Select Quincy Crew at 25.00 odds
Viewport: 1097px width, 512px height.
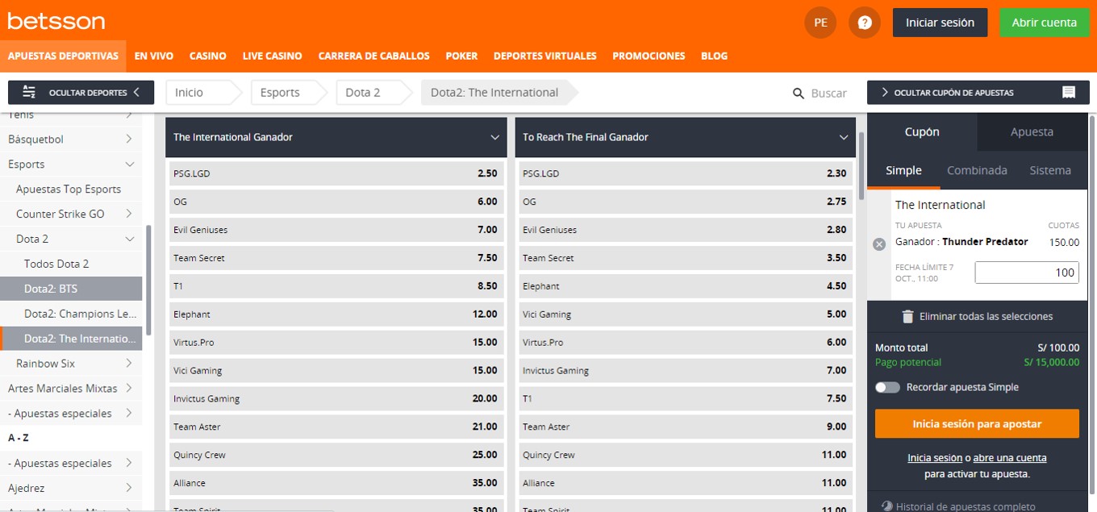tap(336, 455)
